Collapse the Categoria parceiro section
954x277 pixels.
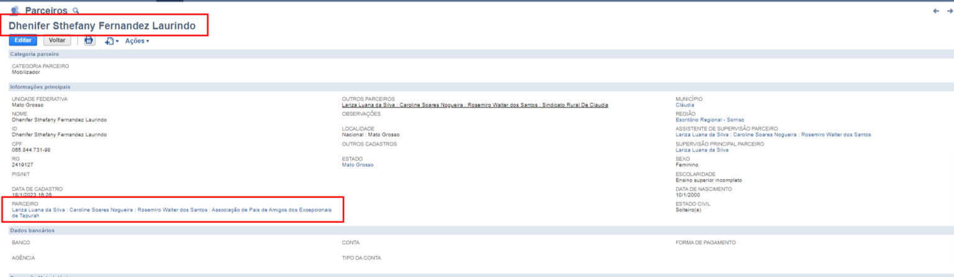coord(35,55)
